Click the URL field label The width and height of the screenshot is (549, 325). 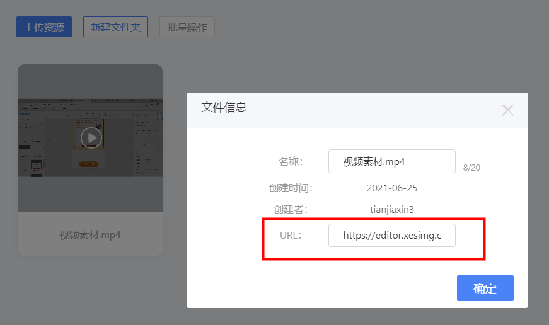pos(291,236)
